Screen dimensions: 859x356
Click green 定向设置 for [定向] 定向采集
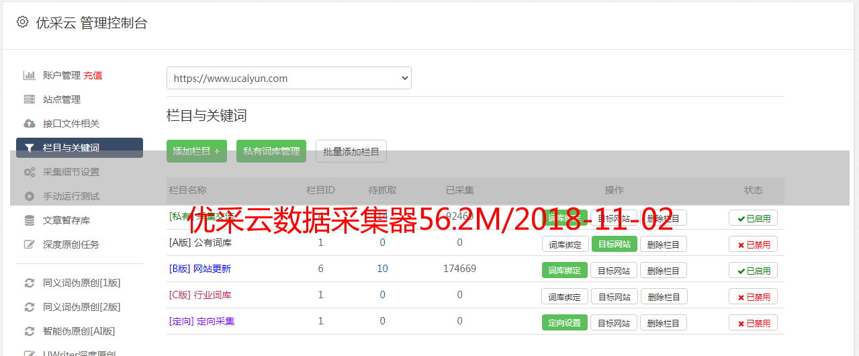tap(565, 322)
